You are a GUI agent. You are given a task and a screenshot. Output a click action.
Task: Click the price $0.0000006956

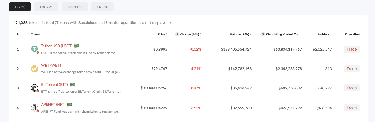[x=154, y=88]
